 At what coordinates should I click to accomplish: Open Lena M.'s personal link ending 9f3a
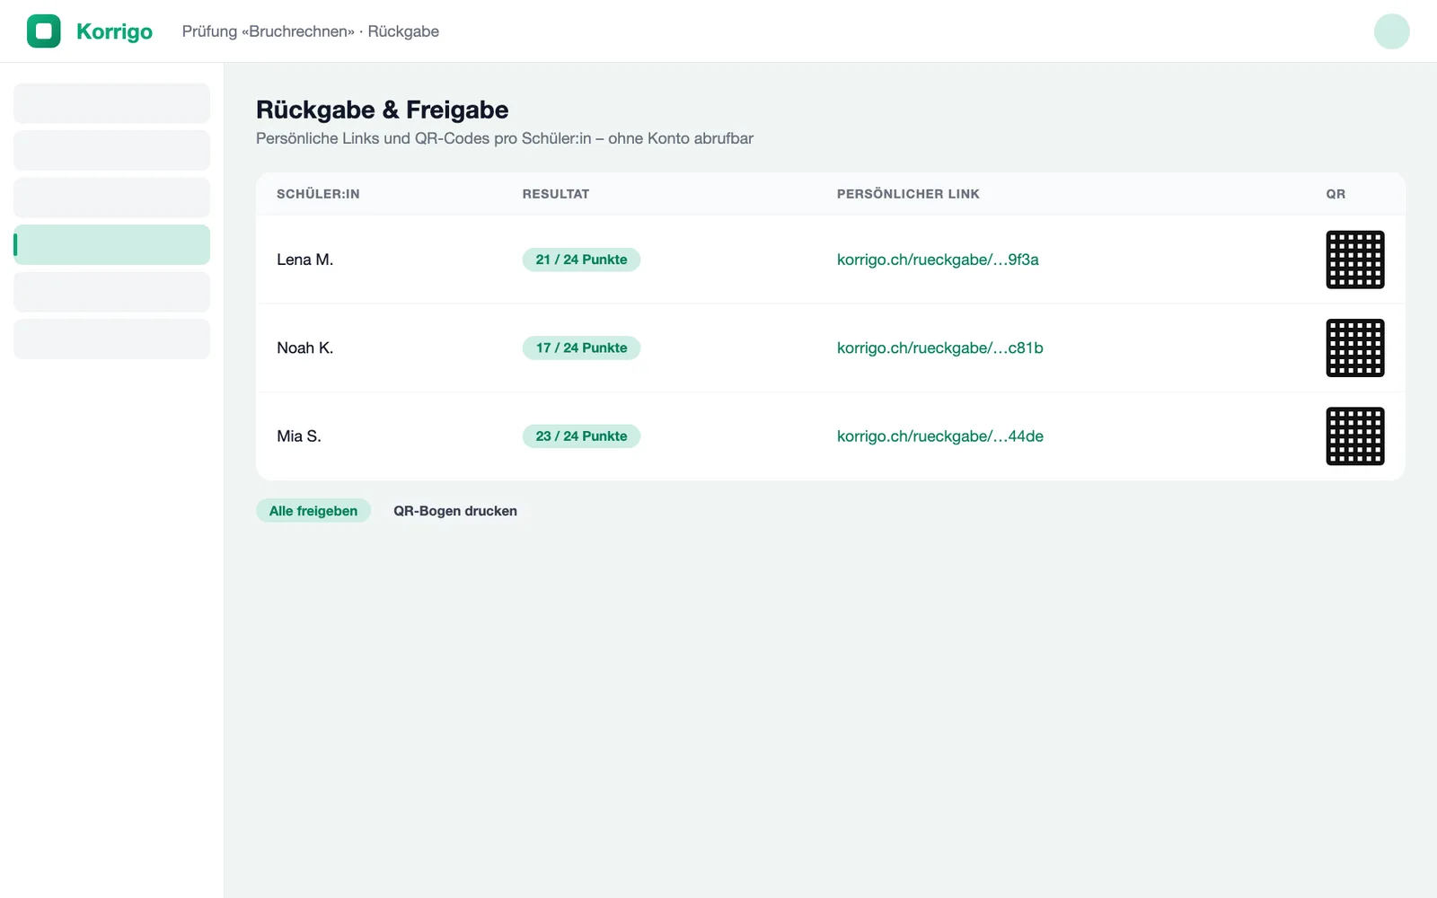(x=938, y=260)
